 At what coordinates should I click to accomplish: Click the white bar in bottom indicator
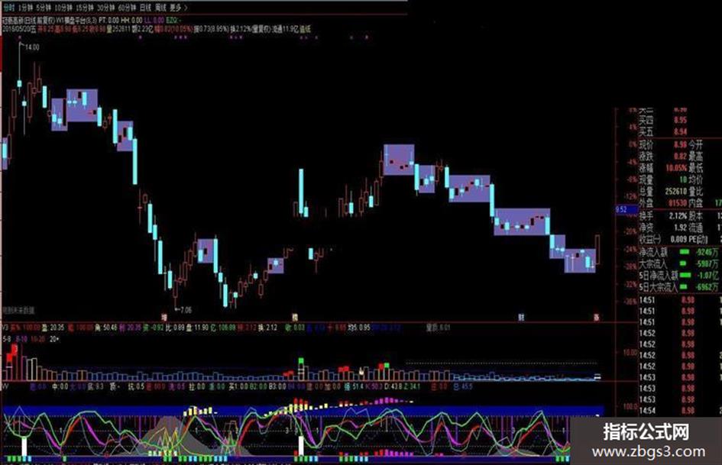click(x=301, y=446)
